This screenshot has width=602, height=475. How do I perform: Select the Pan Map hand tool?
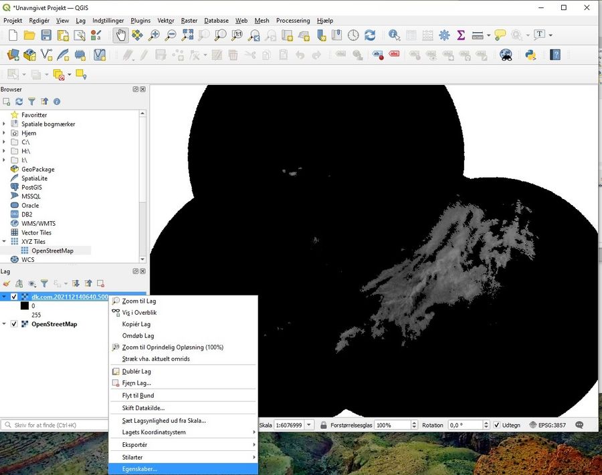click(120, 35)
